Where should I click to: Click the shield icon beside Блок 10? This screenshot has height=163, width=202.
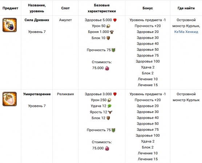tap(108, 38)
